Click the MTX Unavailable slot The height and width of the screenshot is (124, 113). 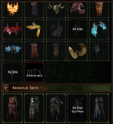click(34, 72)
